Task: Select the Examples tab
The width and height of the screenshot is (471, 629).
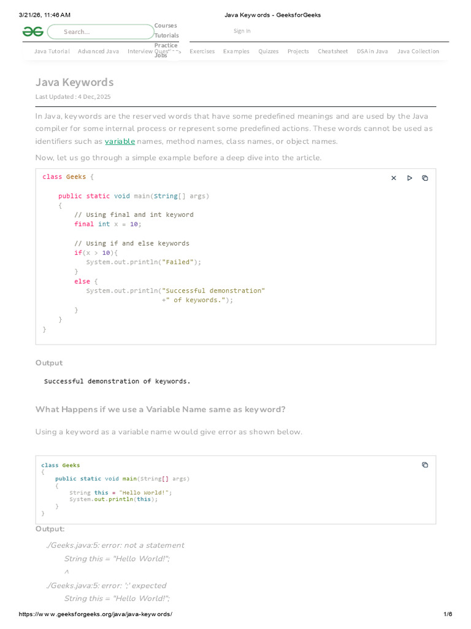Action: [237, 52]
